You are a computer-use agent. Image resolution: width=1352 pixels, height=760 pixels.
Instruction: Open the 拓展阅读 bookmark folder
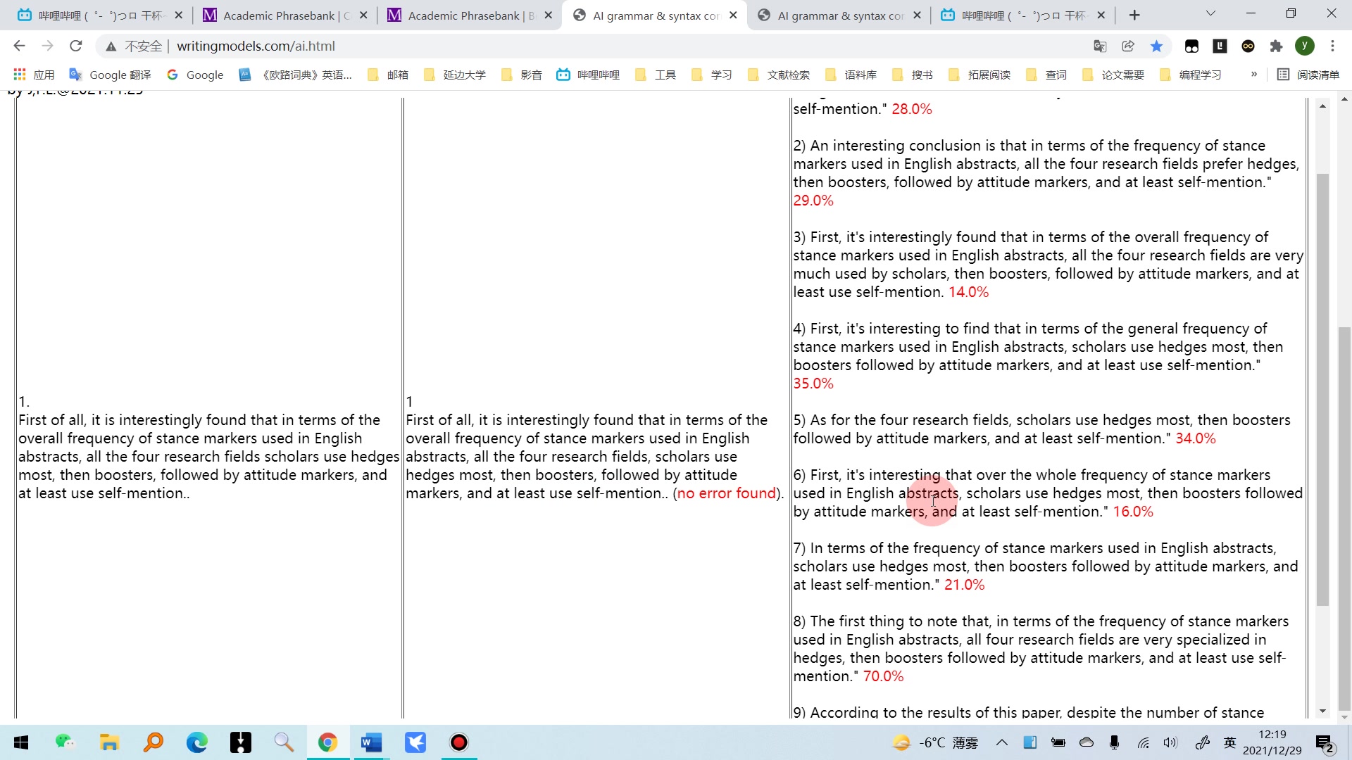point(979,75)
